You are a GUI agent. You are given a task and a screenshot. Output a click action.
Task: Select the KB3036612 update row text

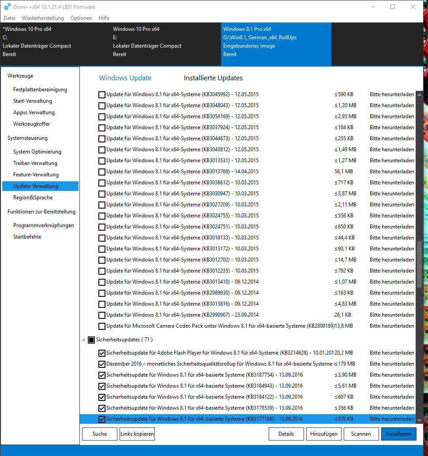pyautogui.click(x=182, y=183)
